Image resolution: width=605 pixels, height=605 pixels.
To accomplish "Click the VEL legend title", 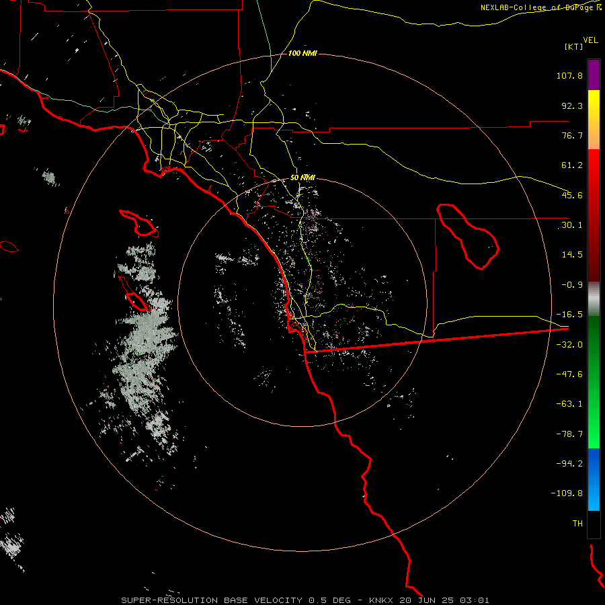I will tap(591, 40).
